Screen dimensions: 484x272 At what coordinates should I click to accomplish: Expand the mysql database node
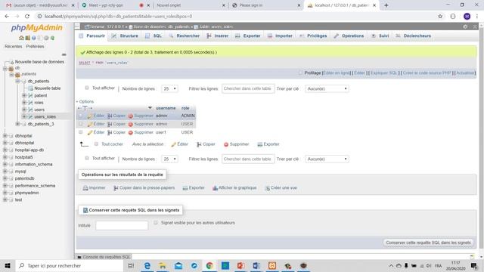click(x=5, y=172)
